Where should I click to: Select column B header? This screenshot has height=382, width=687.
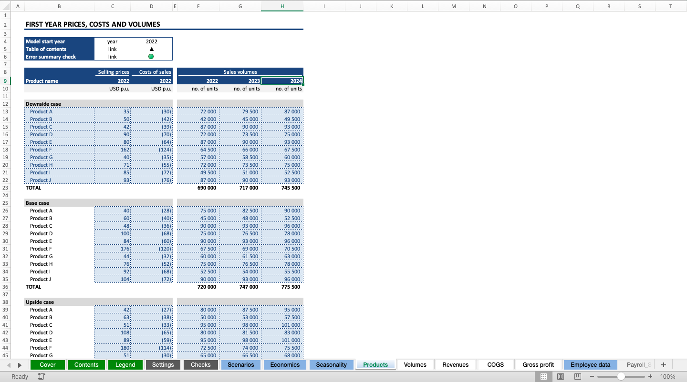tap(59, 6)
